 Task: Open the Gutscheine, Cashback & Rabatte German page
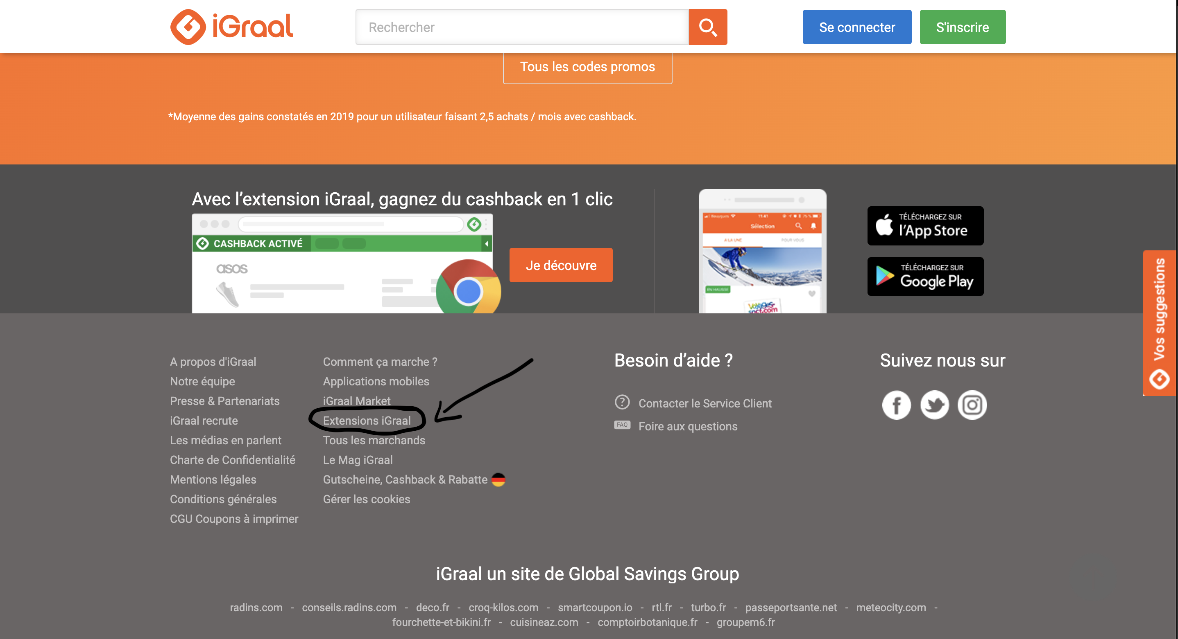point(405,479)
